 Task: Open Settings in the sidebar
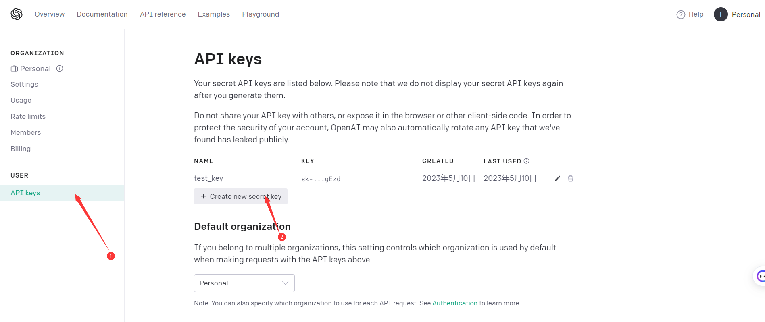[24, 84]
